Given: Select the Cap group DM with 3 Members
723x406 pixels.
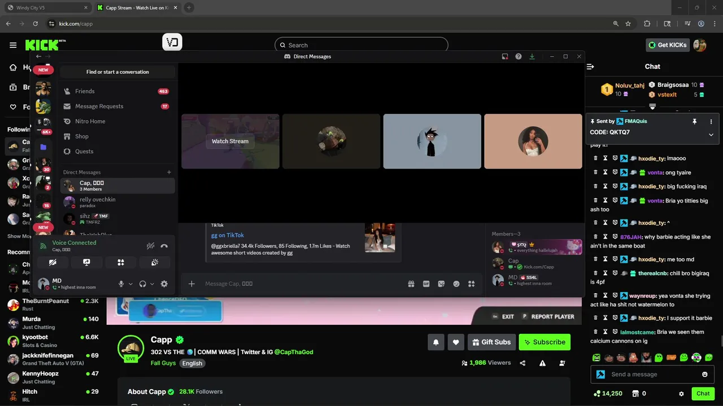Looking at the screenshot, I should [x=117, y=186].
